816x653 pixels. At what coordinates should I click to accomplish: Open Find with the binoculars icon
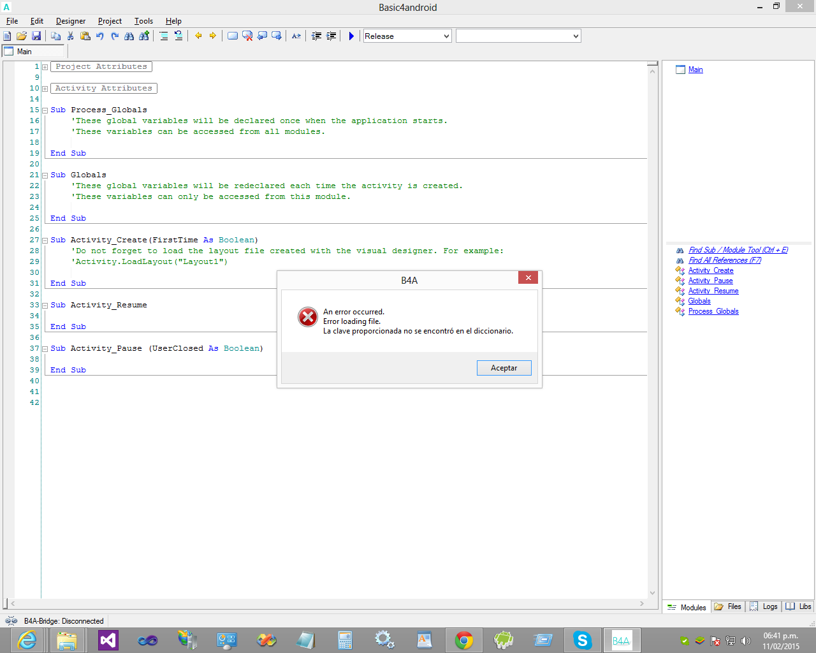click(129, 36)
